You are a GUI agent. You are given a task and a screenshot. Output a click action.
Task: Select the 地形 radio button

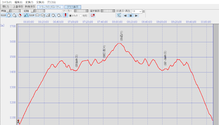[80, 16]
